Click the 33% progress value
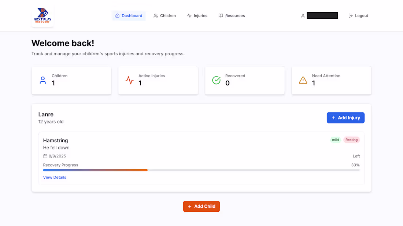This screenshot has width=403, height=226. tap(355, 165)
